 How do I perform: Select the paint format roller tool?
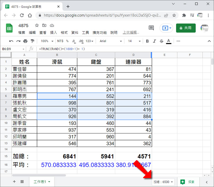[32, 41]
